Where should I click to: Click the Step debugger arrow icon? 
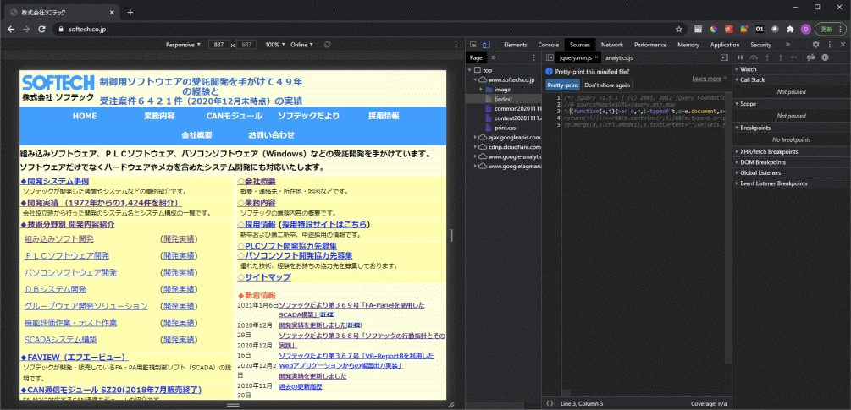click(794, 57)
